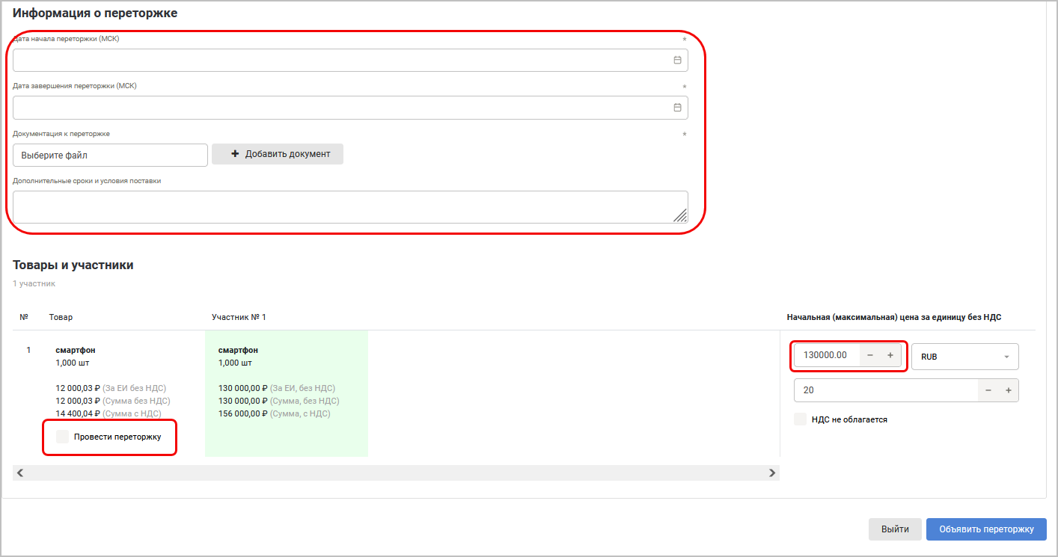Decrease the value 20 with minus icon

tap(988, 390)
